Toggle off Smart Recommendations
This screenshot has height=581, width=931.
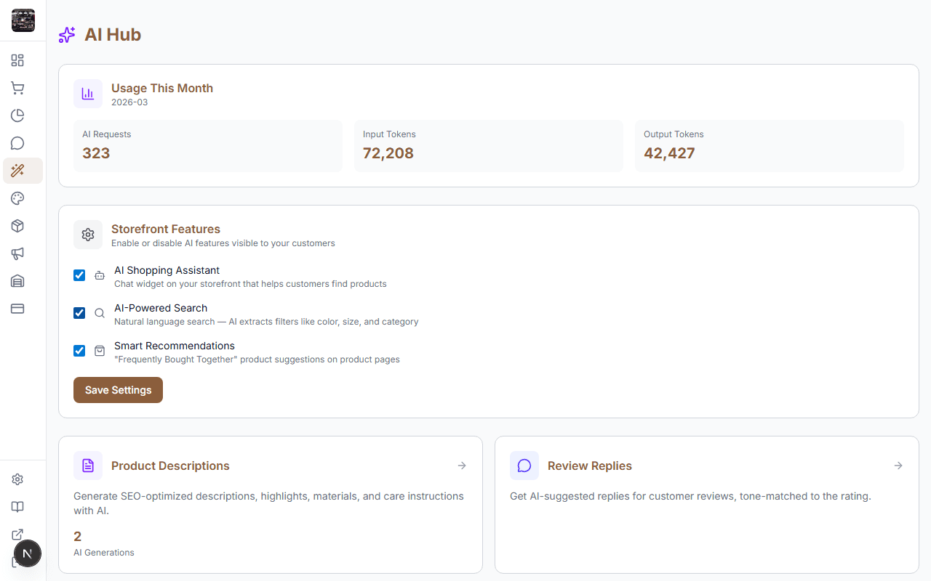point(79,351)
